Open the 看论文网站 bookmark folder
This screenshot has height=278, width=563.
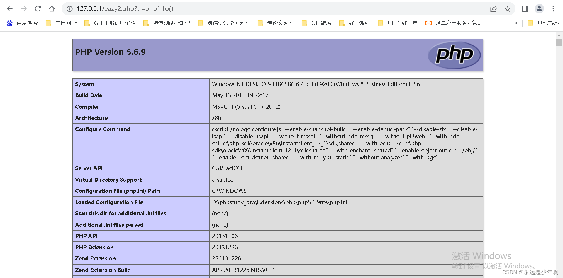coord(276,23)
